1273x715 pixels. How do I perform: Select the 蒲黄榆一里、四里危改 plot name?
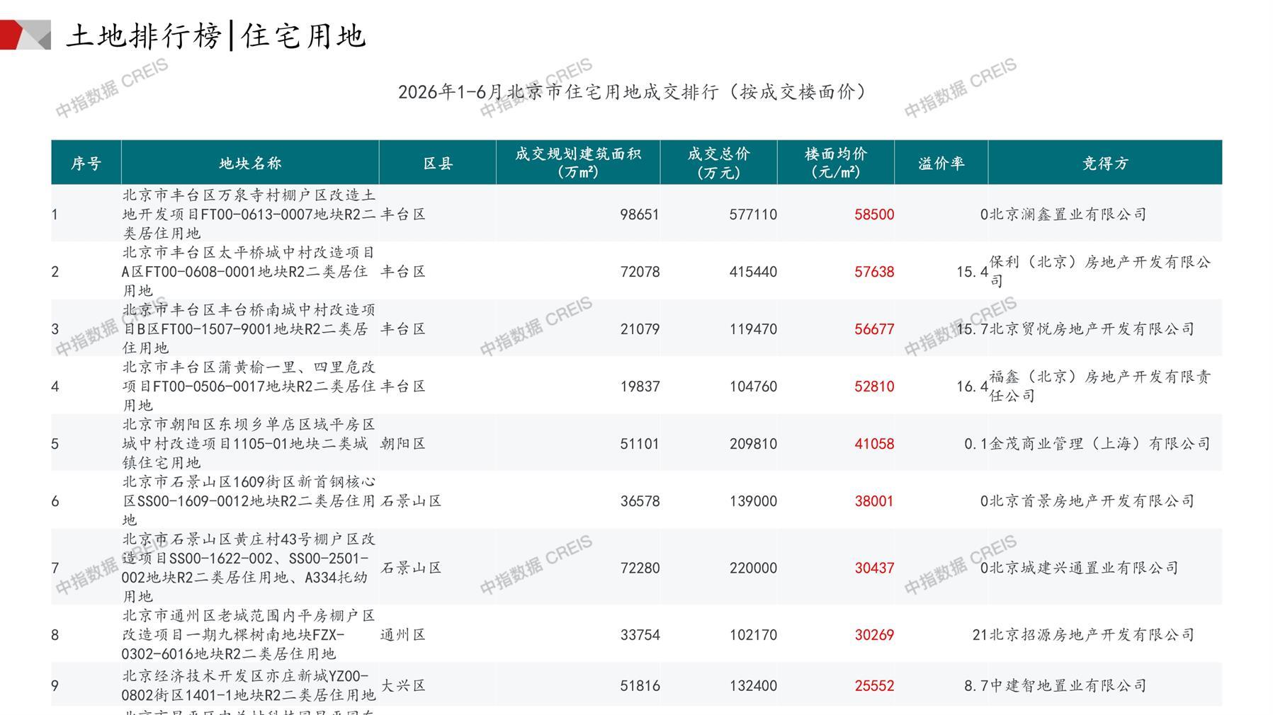[x=249, y=386]
